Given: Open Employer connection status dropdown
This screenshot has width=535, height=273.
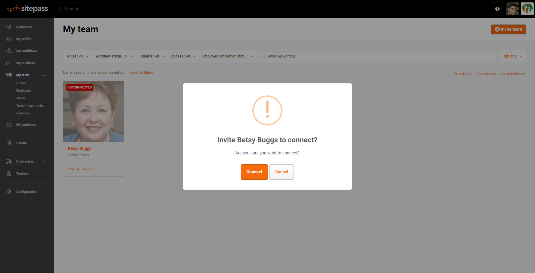Looking at the screenshot, I should pos(228,56).
